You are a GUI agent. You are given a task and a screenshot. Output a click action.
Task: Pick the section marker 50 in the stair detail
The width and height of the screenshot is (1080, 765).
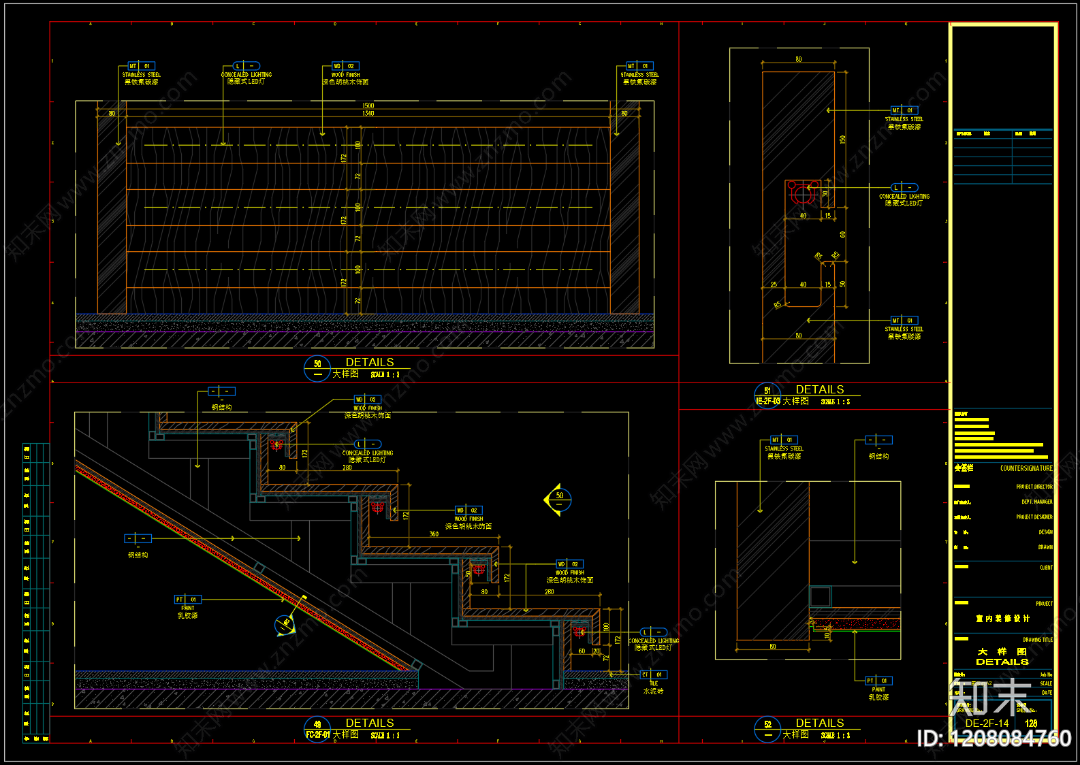(x=558, y=500)
